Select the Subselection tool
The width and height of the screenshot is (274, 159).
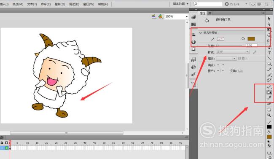click(x=269, y=24)
